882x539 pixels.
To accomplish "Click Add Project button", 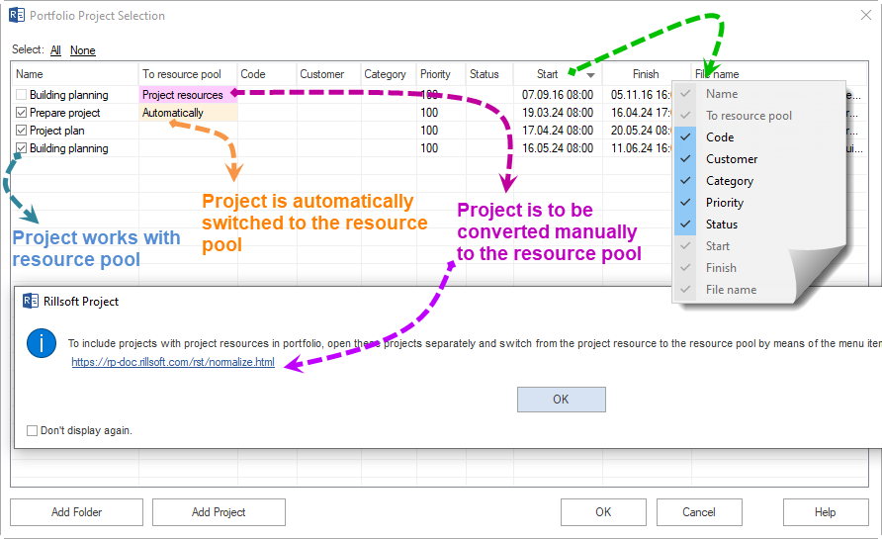I will [x=219, y=512].
